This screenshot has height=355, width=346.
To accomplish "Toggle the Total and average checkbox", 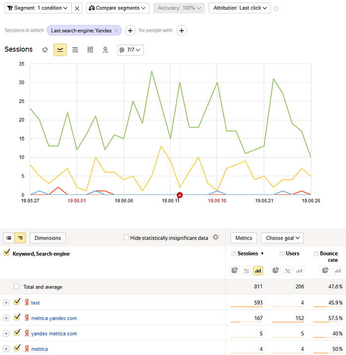I will pyautogui.click(x=17, y=287).
